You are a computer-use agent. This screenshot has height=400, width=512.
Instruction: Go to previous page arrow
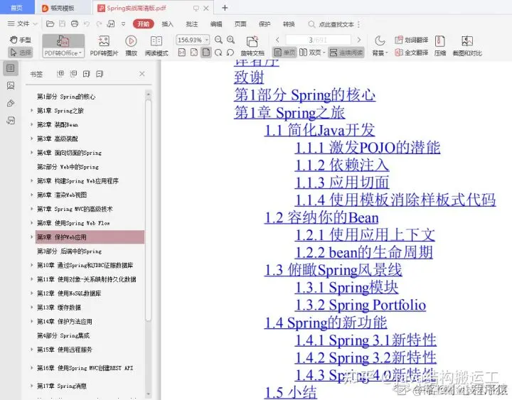tap(277, 40)
